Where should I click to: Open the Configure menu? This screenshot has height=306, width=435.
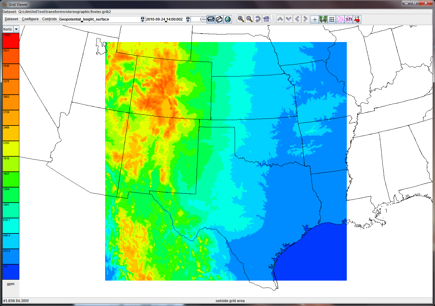coord(30,19)
